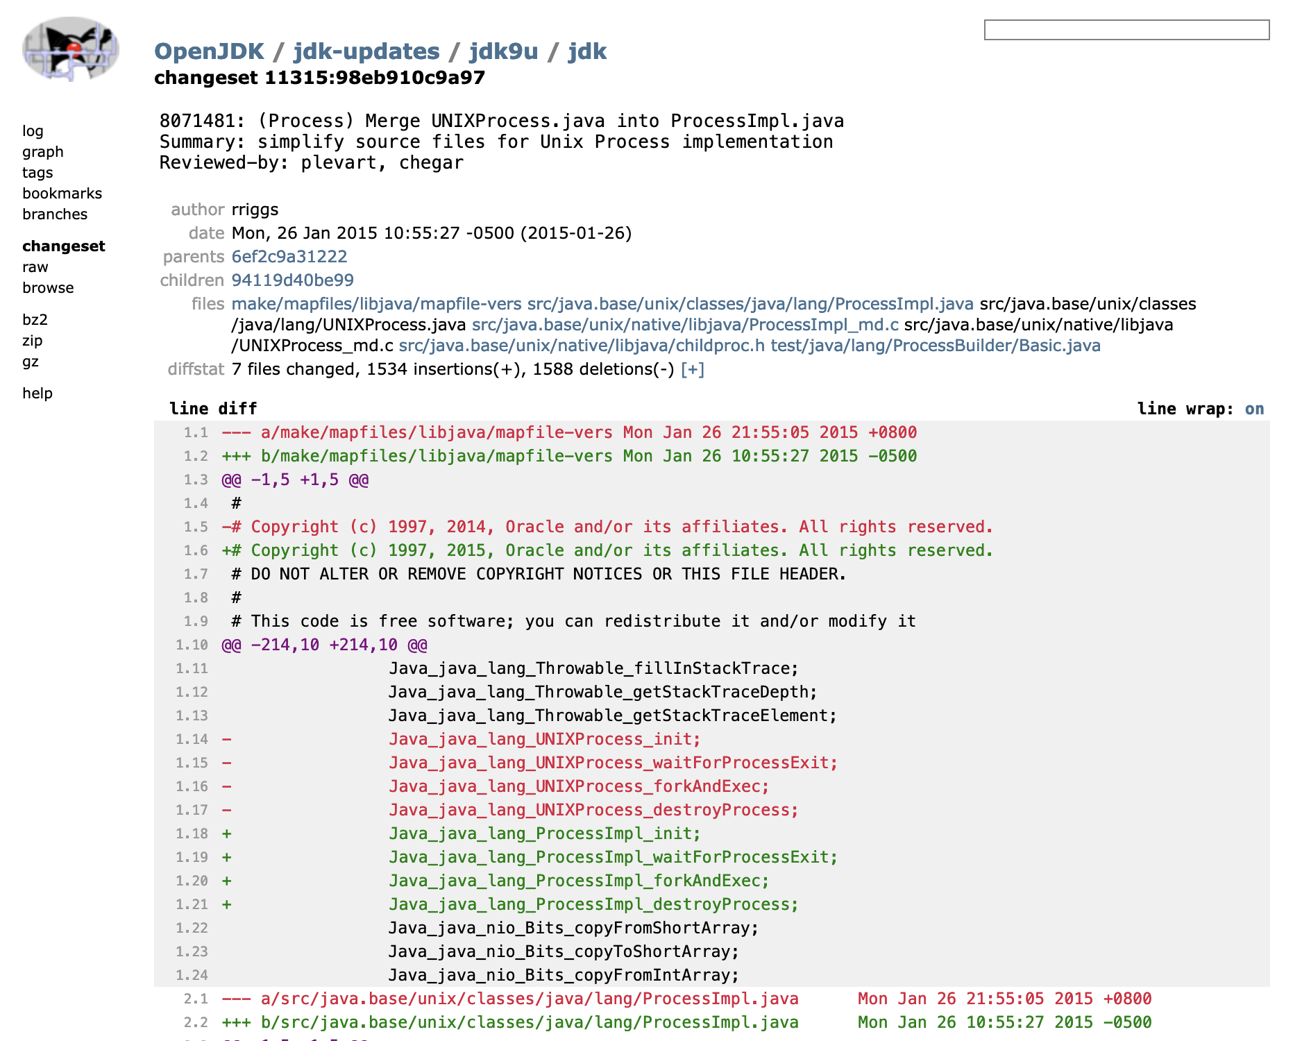Image resolution: width=1302 pixels, height=1041 pixels.
Task: Click the author name rriggs
Action: (x=255, y=210)
